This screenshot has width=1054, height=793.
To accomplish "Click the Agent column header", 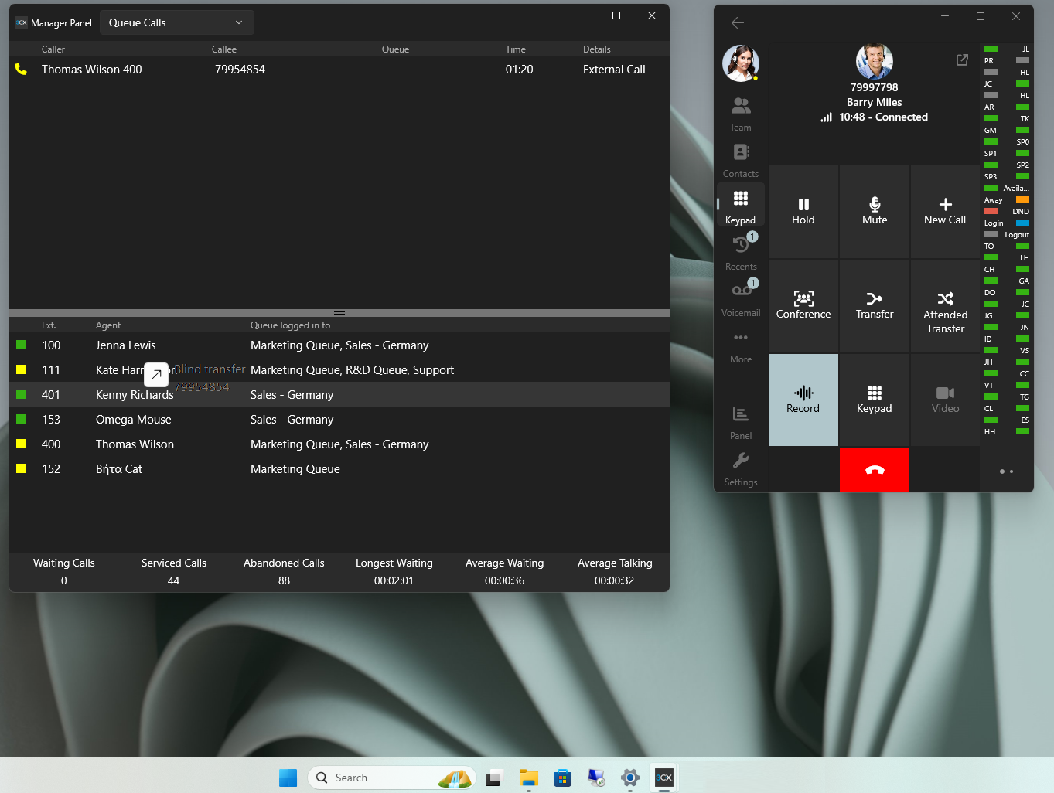I will (108, 325).
